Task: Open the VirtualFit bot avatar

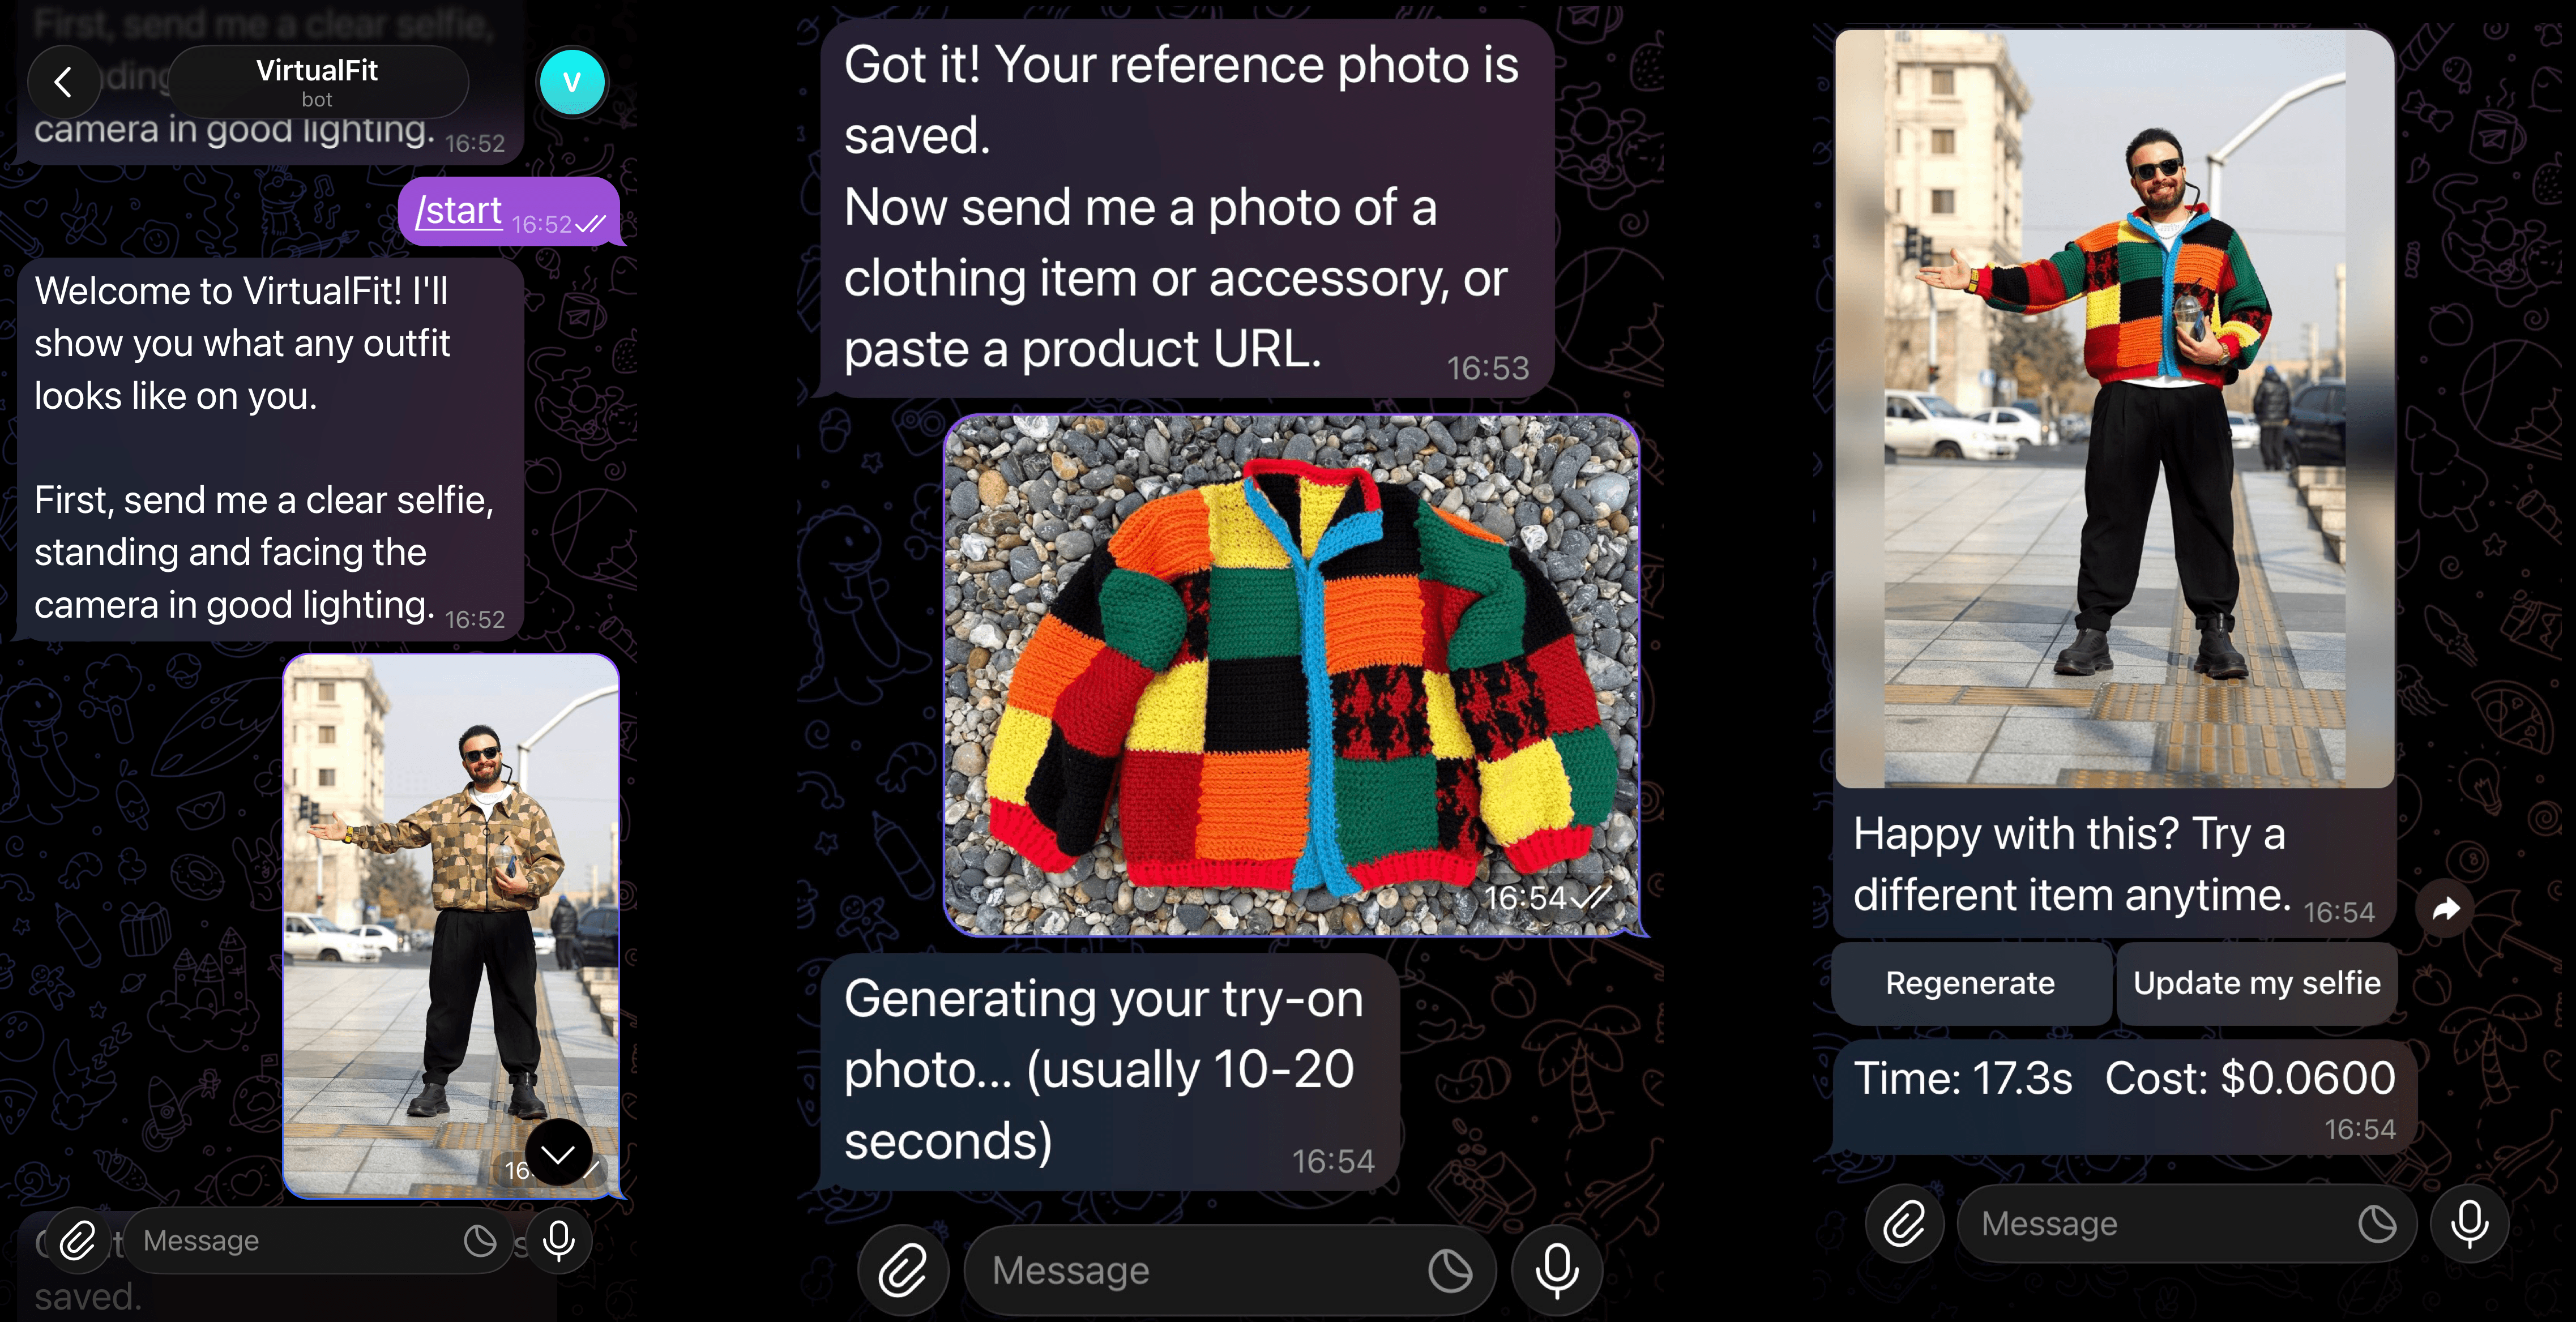Action: [x=572, y=82]
